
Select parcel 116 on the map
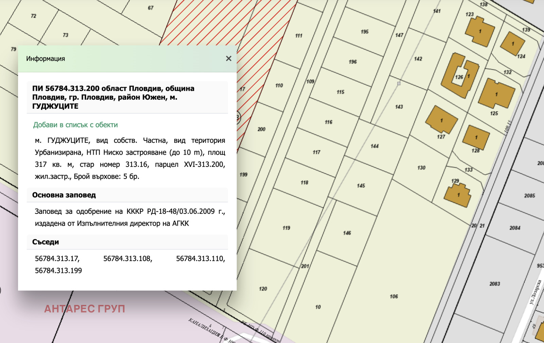click(x=328, y=122)
